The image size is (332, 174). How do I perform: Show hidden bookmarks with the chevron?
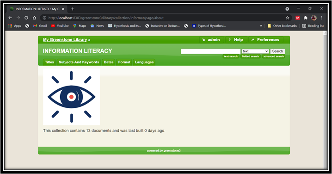261,26
